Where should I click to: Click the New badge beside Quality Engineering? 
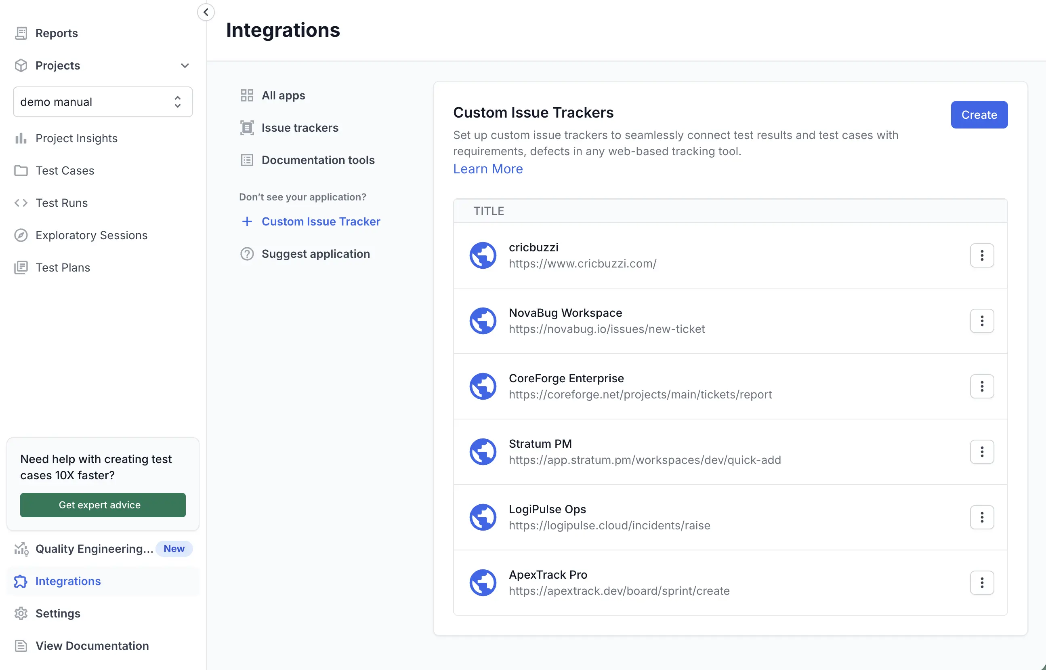pos(174,549)
